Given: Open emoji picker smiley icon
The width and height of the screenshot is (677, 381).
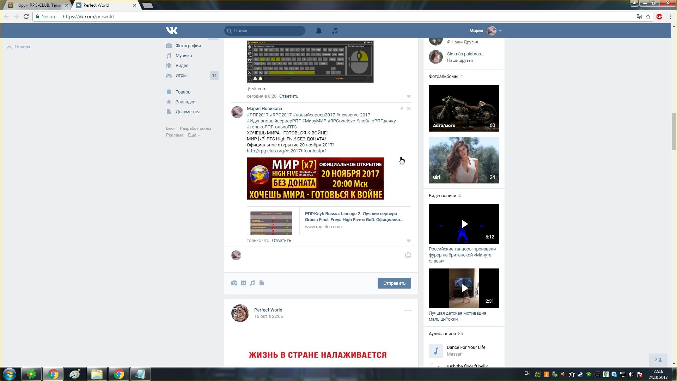Looking at the screenshot, I should 408,255.
